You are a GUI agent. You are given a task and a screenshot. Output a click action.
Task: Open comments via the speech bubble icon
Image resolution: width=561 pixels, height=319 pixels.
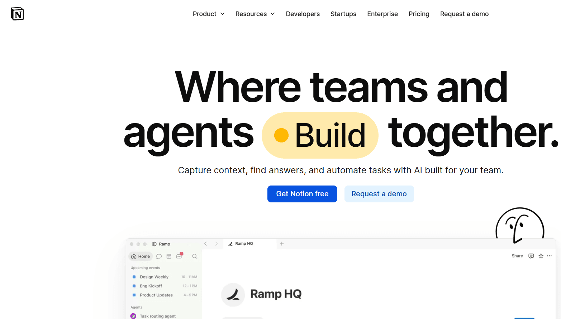coord(531,256)
